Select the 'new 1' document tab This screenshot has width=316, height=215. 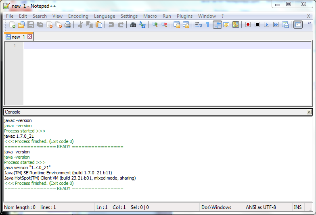(19, 37)
